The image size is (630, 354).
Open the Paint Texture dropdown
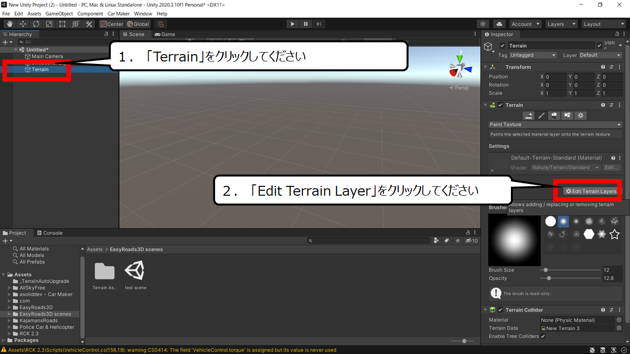(556, 125)
